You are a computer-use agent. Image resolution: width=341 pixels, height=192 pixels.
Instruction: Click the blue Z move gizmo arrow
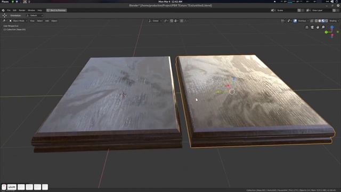point(234,78)
